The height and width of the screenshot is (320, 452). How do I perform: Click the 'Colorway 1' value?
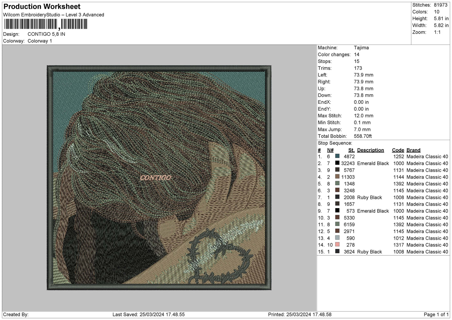[40, 41]
